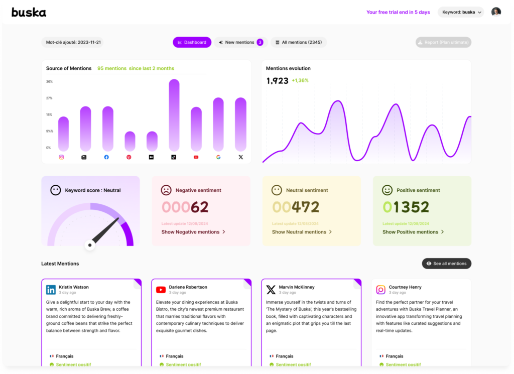Click the negative sentiment count '00062'
514x374 pixels.
[185, 207]
